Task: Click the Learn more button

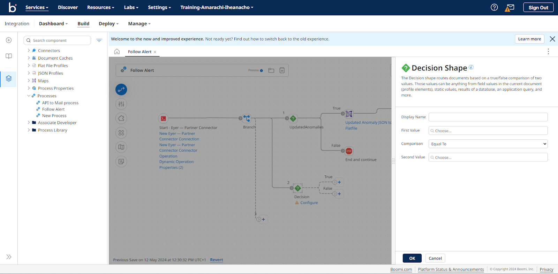Action: point(529,39)
